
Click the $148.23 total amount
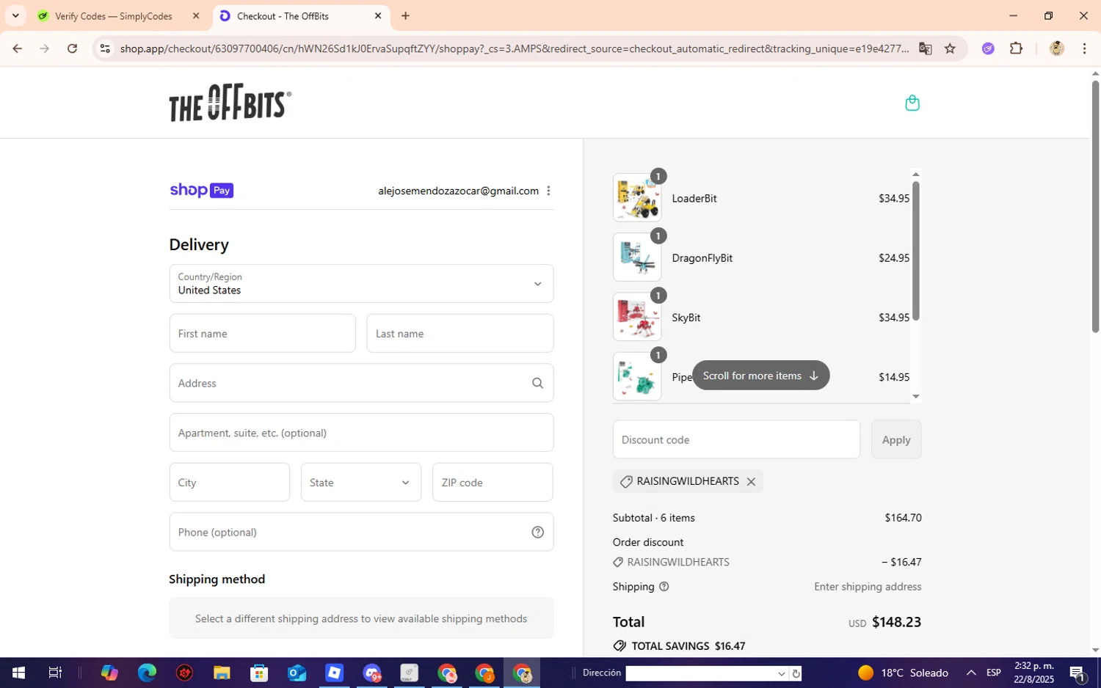pyautogui.click(x=896, y=622)
